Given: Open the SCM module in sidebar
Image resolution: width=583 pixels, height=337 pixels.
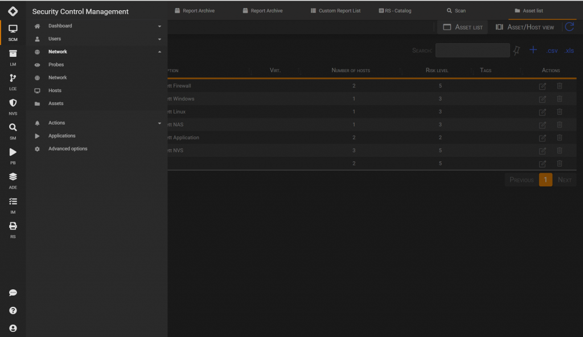Looking at the screenshot, I should (13, 32).
